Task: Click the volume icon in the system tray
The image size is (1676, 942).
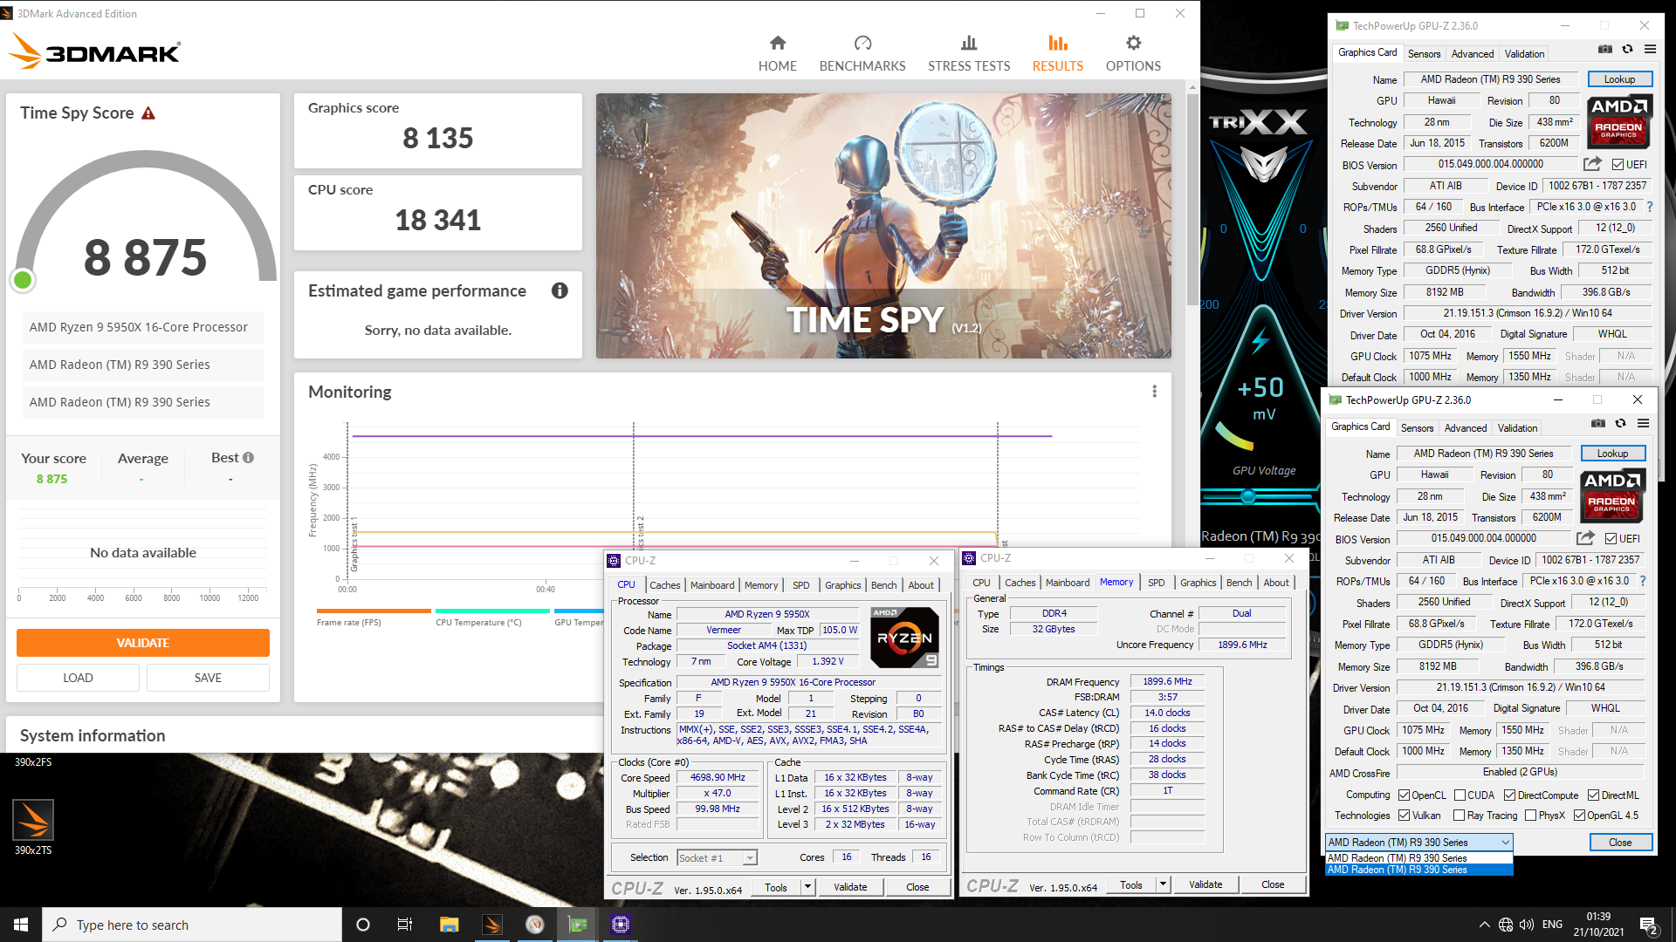Action: 1527,925
